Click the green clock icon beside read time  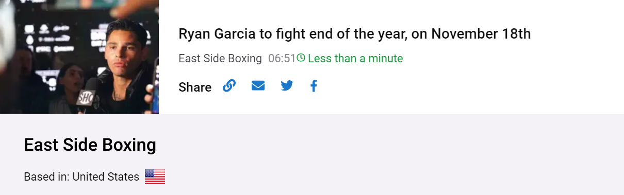coord(301,58)
